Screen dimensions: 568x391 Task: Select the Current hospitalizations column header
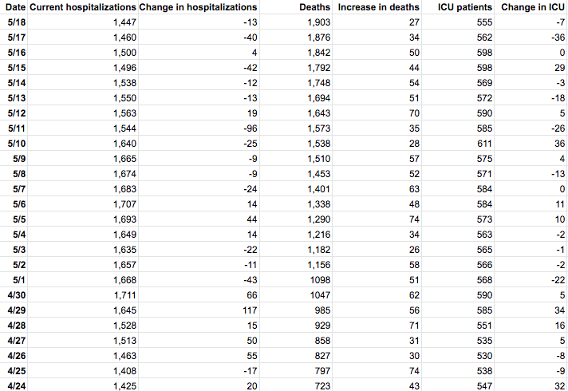coord(83,7)
